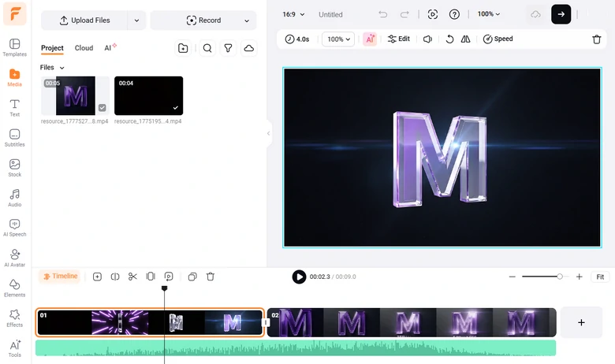The height and width of the screenshot is (364, 615).
Task: Switch to the AI tab
Action: [110, 47]
